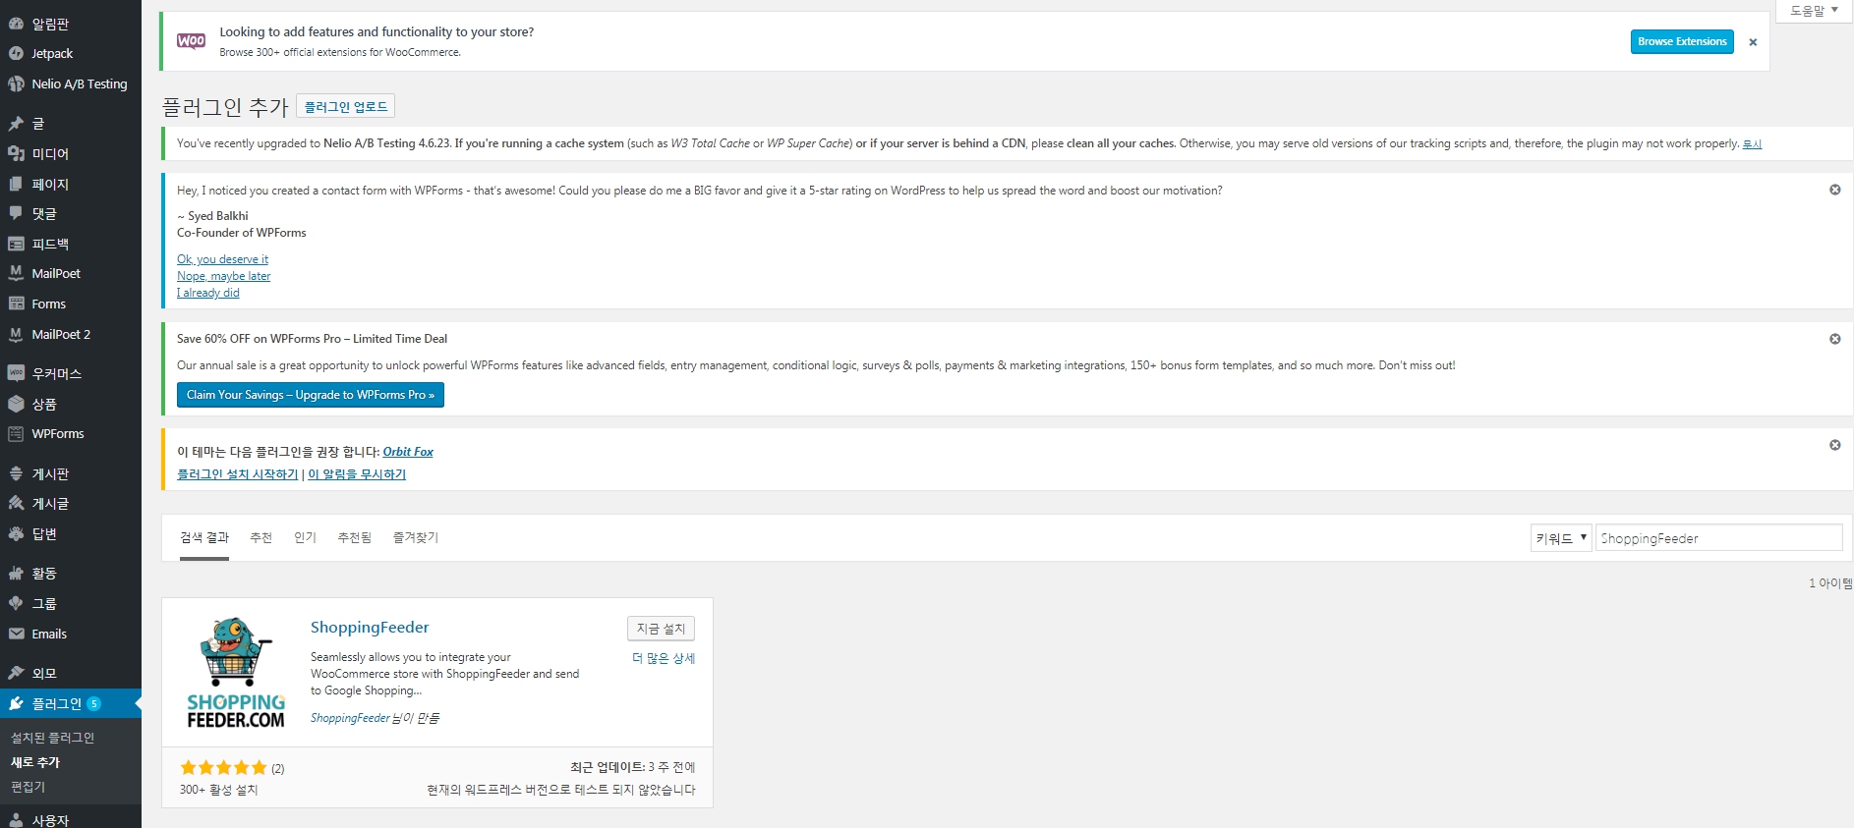Close the WooCommerce extensions banner
This screenshot has width=1854, height=828.
(1753, 42)
